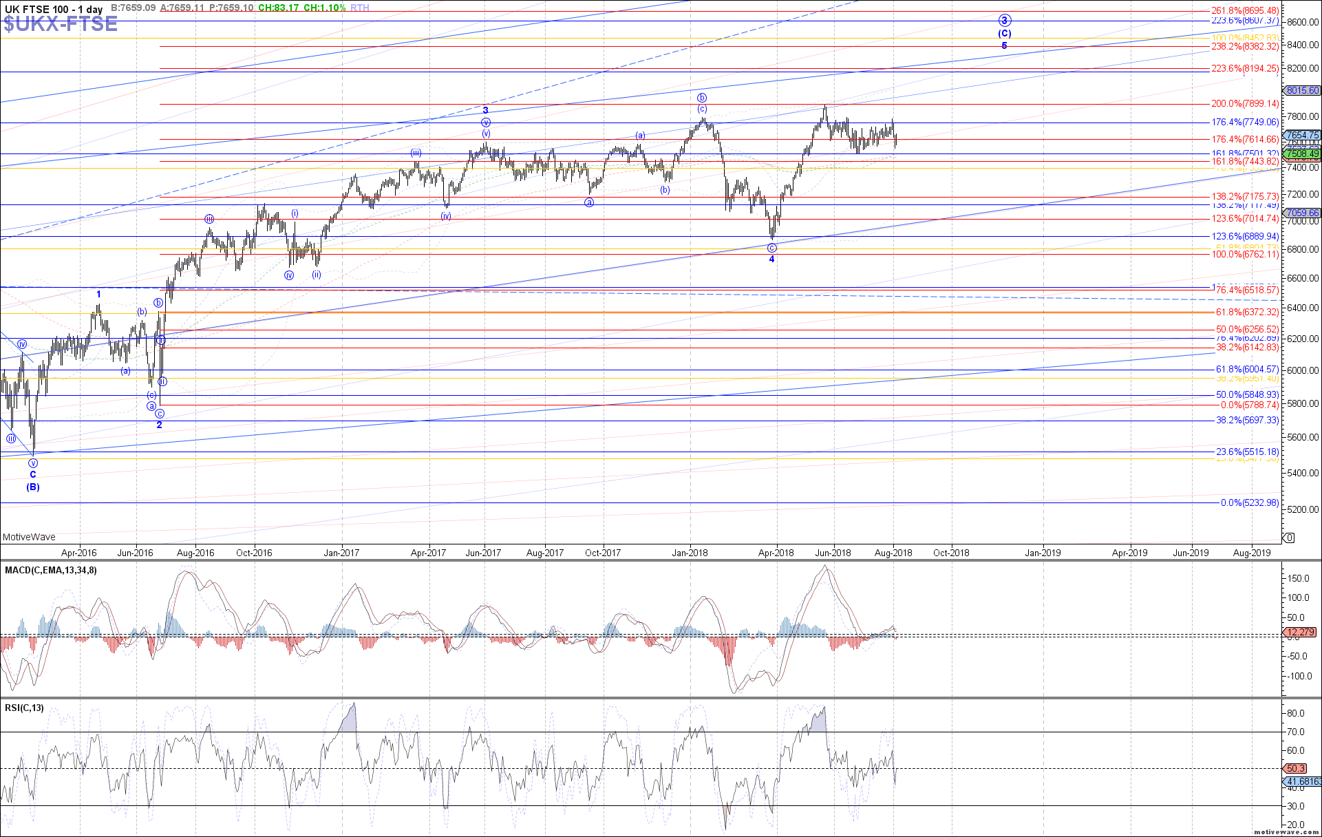Click the 7654.75 current price tag

[1302, 136]
